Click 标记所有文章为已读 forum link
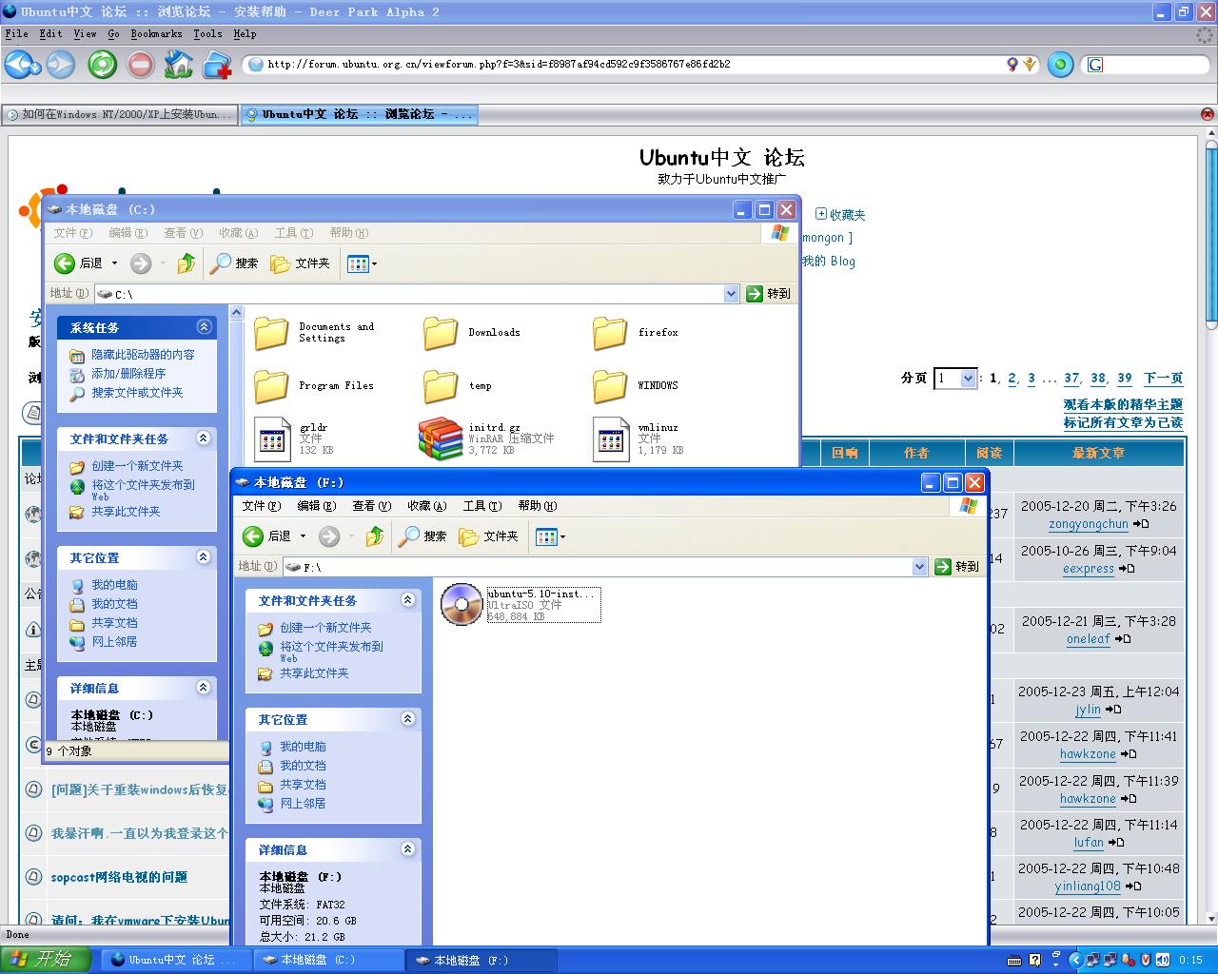Screen dimensions: 1218x974 point(1123,423)
